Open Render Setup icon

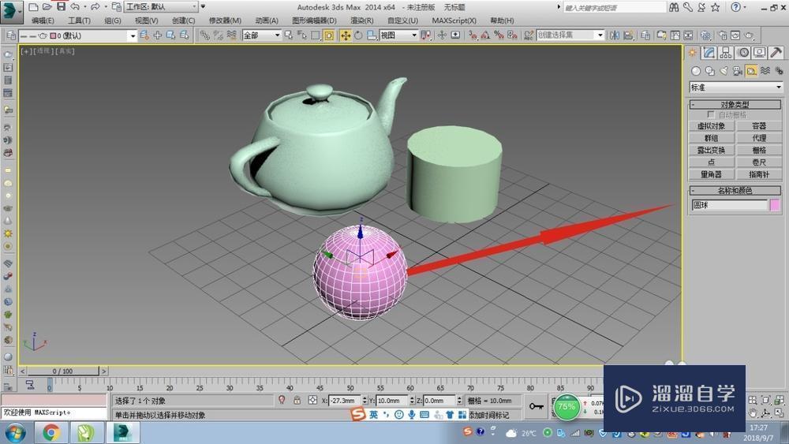coord(723,35)
